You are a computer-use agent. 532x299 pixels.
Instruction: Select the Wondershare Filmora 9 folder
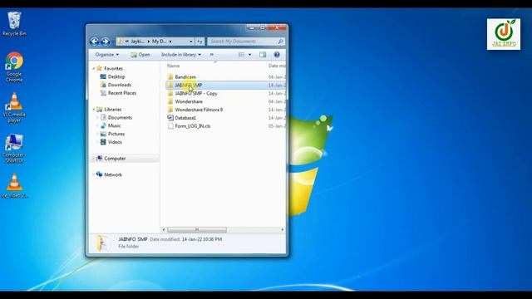(199, 110)
